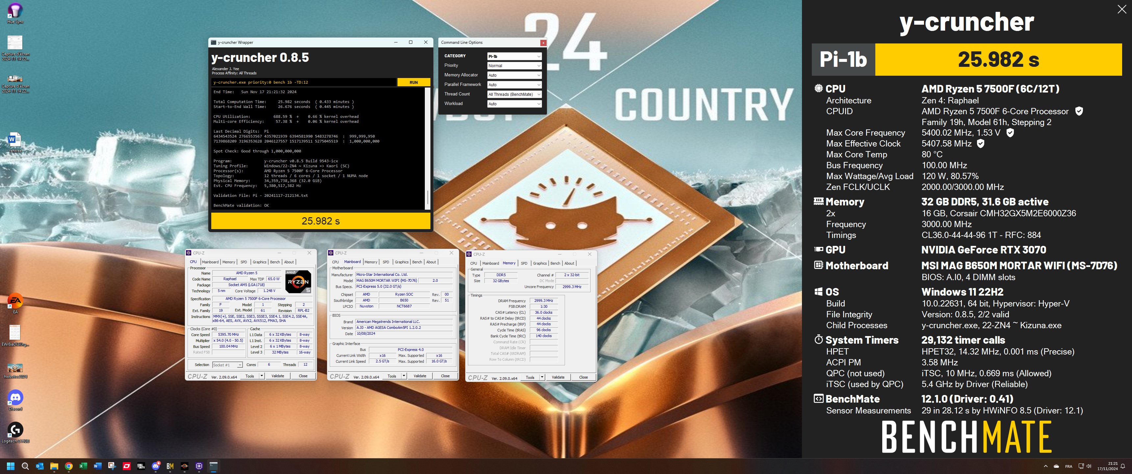Open taskbar Search

coord(25,466)
